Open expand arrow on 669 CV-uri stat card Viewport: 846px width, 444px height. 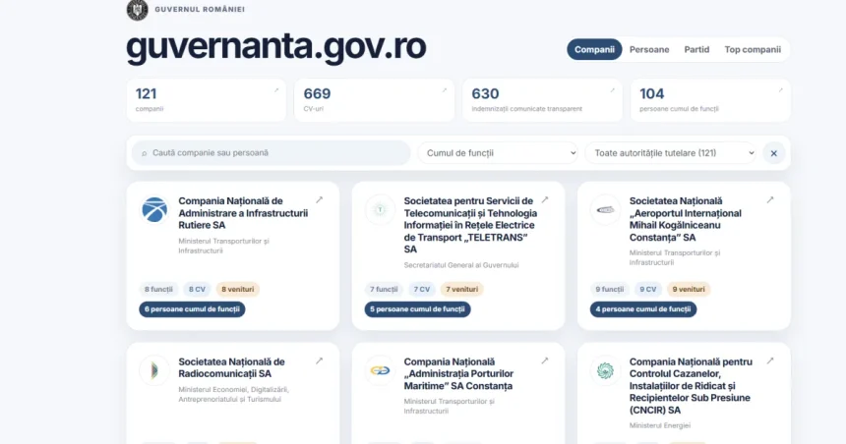(x=445, y=90)
